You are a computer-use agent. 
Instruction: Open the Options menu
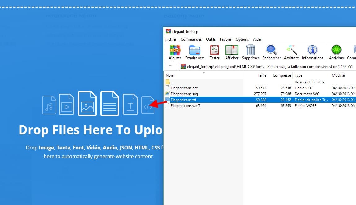pos(242,39)
